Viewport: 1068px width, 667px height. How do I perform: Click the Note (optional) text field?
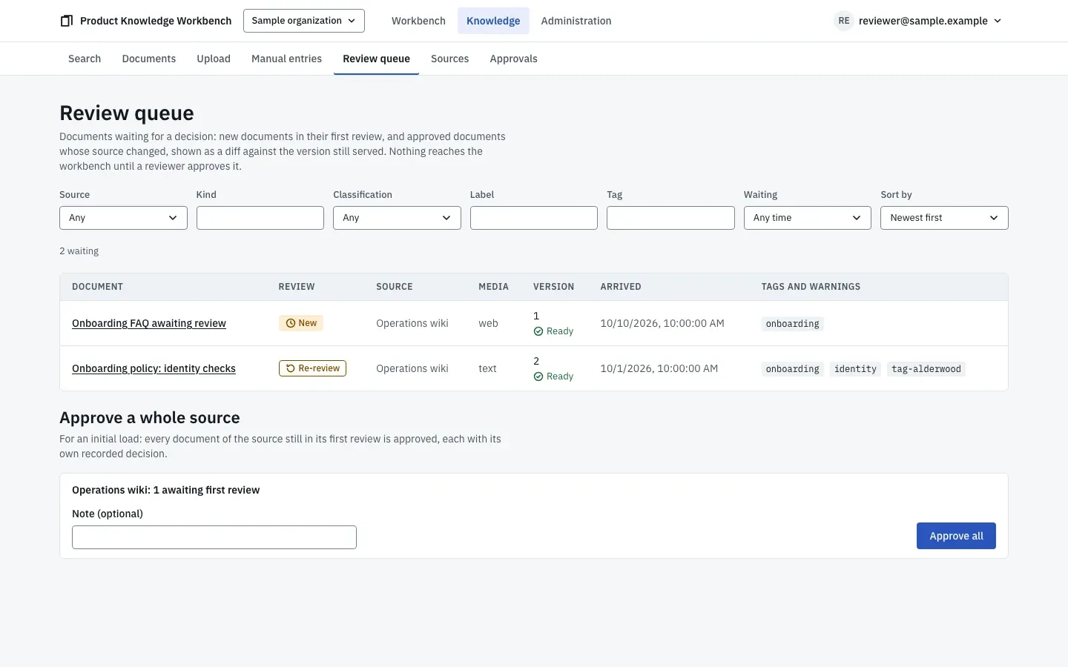pos(214,537)
